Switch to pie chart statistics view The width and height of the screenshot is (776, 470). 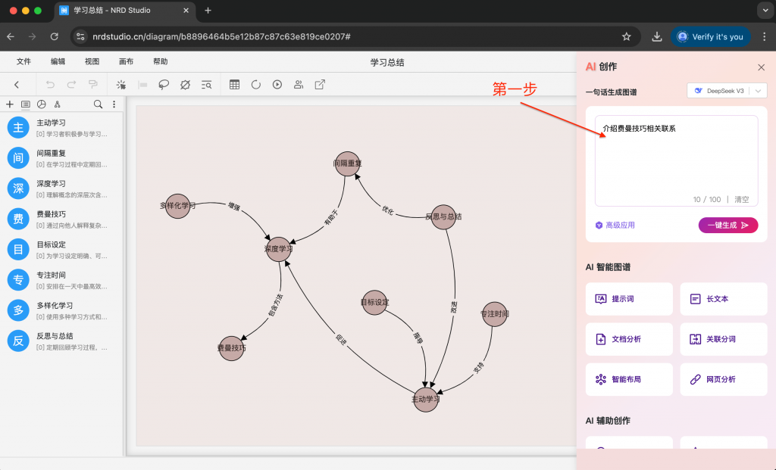(x=42, y=104)
